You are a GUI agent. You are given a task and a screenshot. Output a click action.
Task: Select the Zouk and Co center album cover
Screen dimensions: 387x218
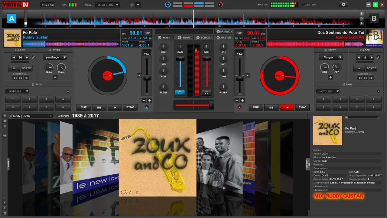pos(158,157)
